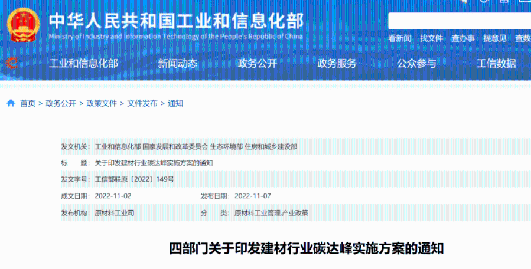Select the 查办事 search category
Image resolution: width=531 pixels, height=269 pixels.
click(463, 38)
